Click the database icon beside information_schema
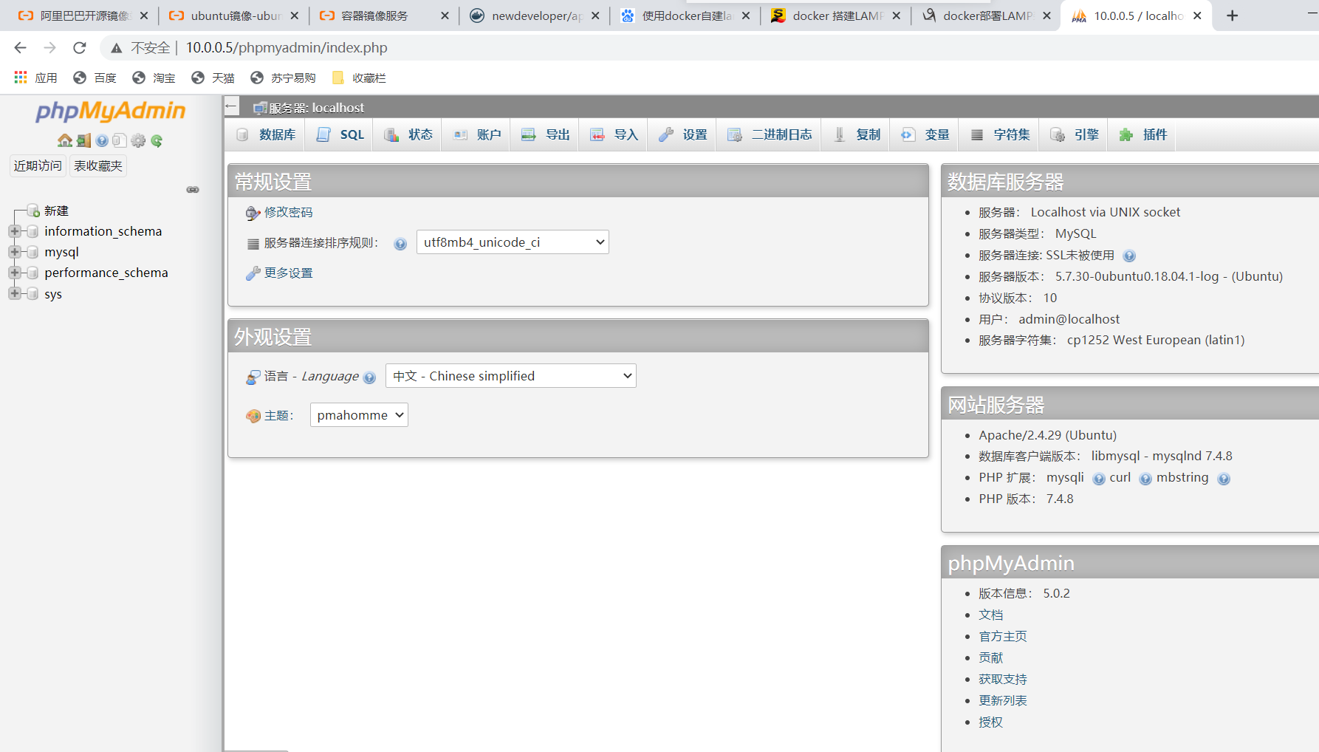Image resolution: width=1319 pixels, height=752 pixels. (x=32, y=231)
